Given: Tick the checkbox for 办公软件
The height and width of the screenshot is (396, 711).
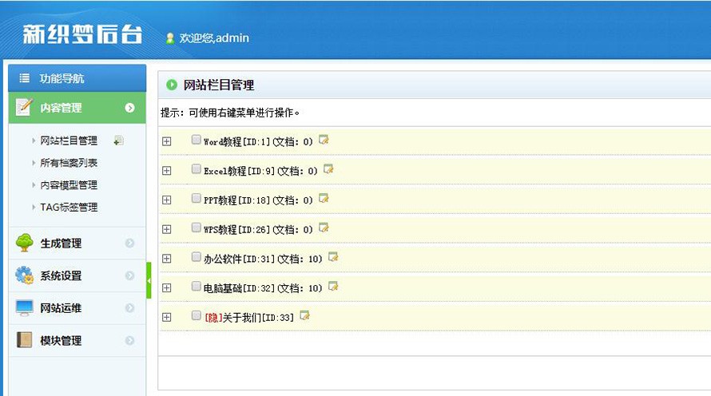Looking at the screenshot, I should pos(196,257).
